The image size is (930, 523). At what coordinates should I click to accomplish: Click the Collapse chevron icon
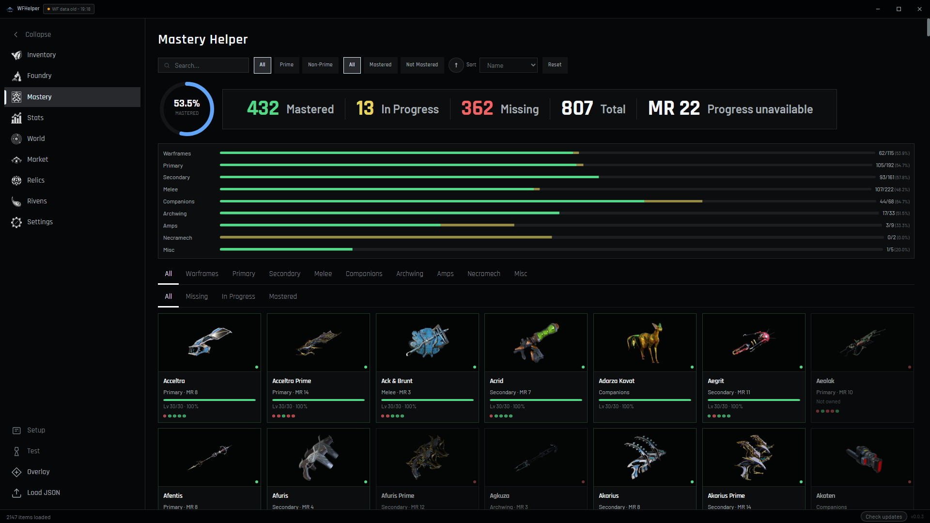coord(16,34)
